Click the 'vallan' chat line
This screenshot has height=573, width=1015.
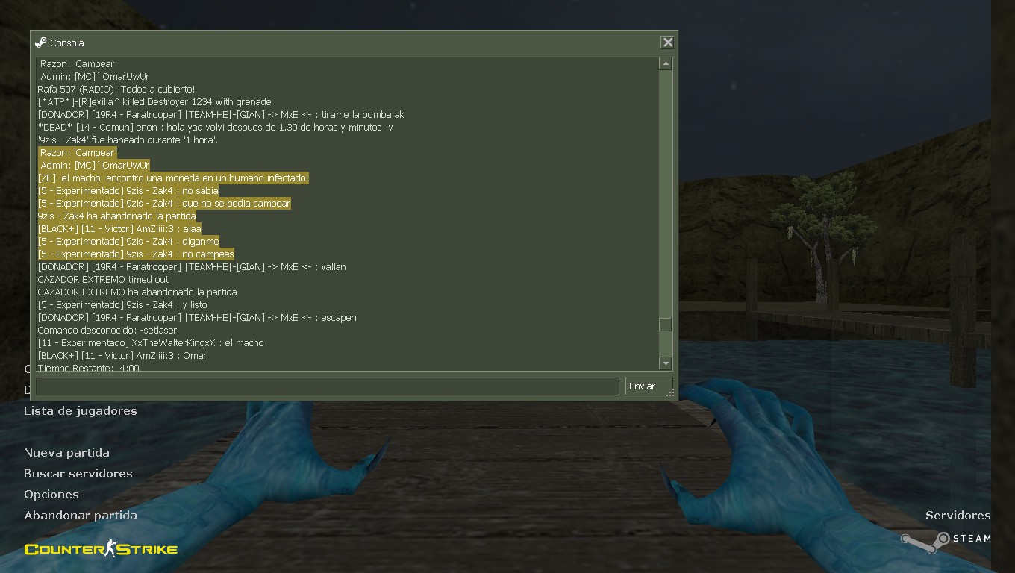(x=192, y=267)
